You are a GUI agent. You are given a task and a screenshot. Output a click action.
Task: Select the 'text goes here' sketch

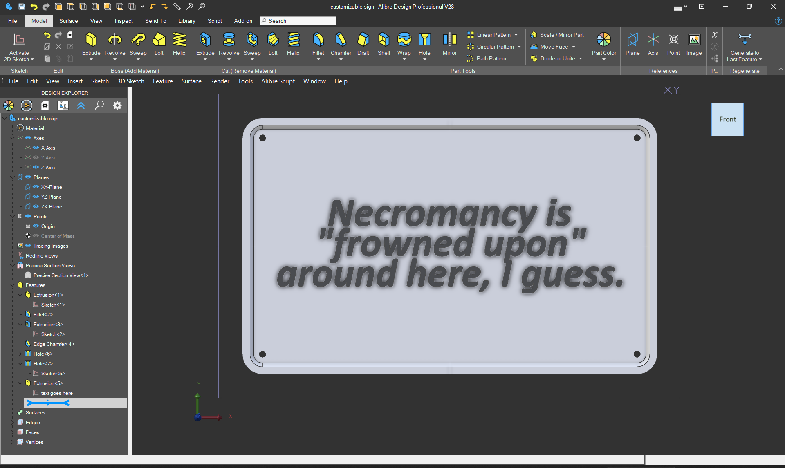coord(57,393)
